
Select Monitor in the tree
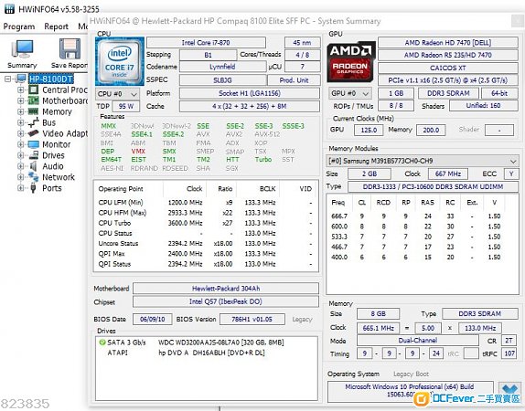[57, 144]
